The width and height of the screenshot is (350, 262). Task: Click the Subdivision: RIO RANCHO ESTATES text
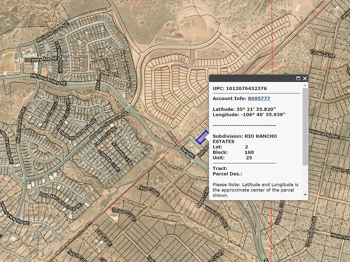coord(245,139)
